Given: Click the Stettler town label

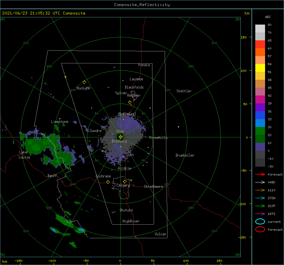Looking at the screenshot, I should coord(184,91).
